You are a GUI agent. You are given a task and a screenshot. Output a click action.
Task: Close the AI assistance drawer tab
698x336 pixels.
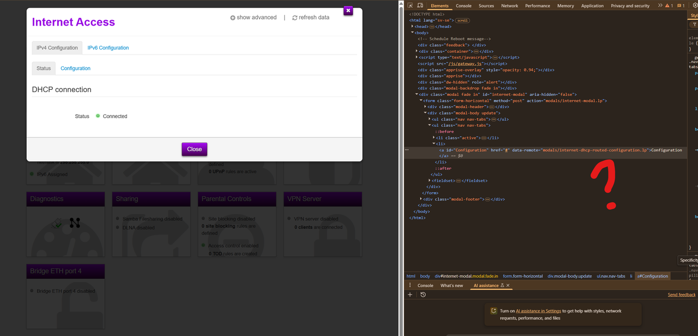pos(508,285)
